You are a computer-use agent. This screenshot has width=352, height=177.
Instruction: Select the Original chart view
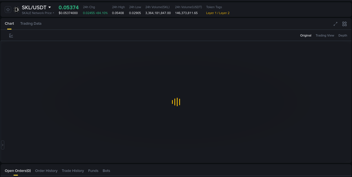306,35
